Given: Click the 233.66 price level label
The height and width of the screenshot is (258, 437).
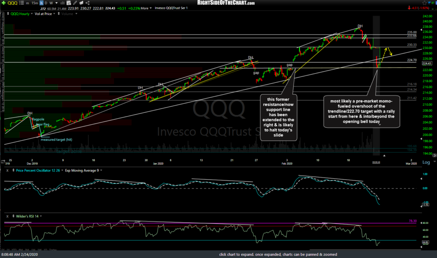Looking at the screenshot, I should pos(412,35).
